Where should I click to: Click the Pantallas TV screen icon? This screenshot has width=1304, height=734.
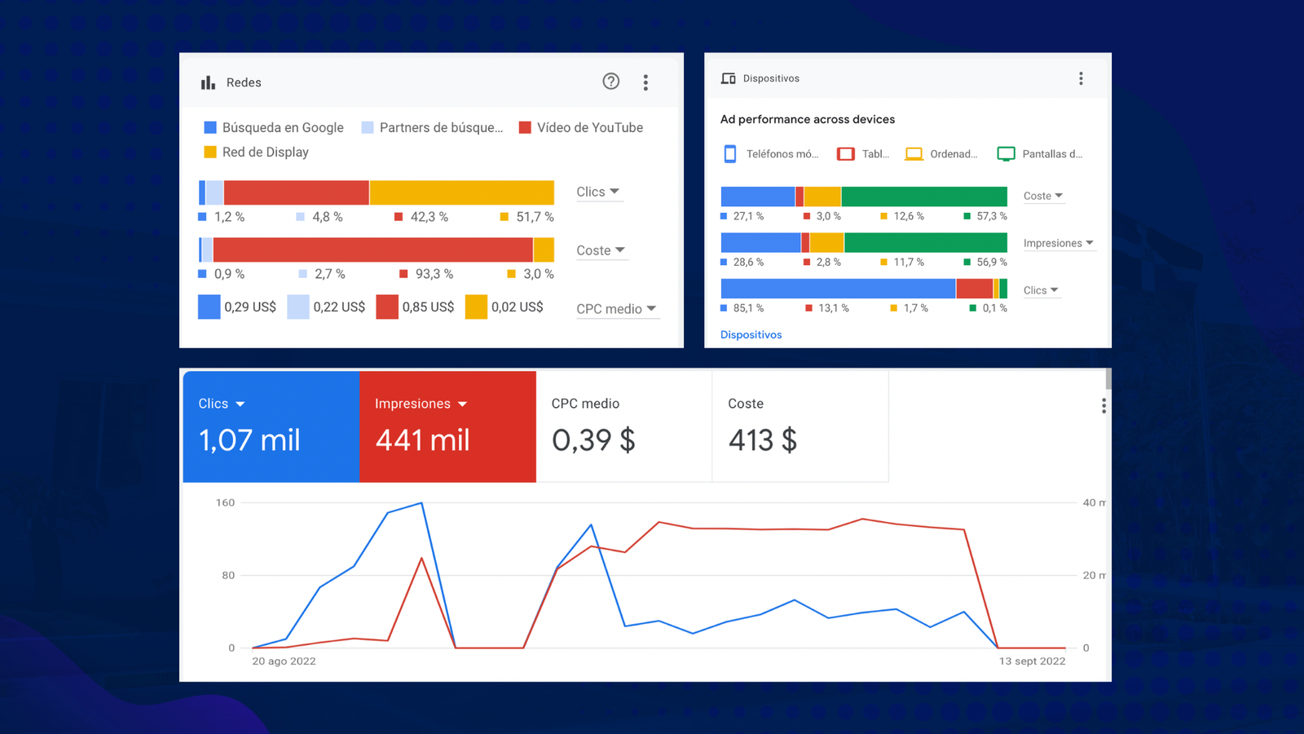point(1006,153)
